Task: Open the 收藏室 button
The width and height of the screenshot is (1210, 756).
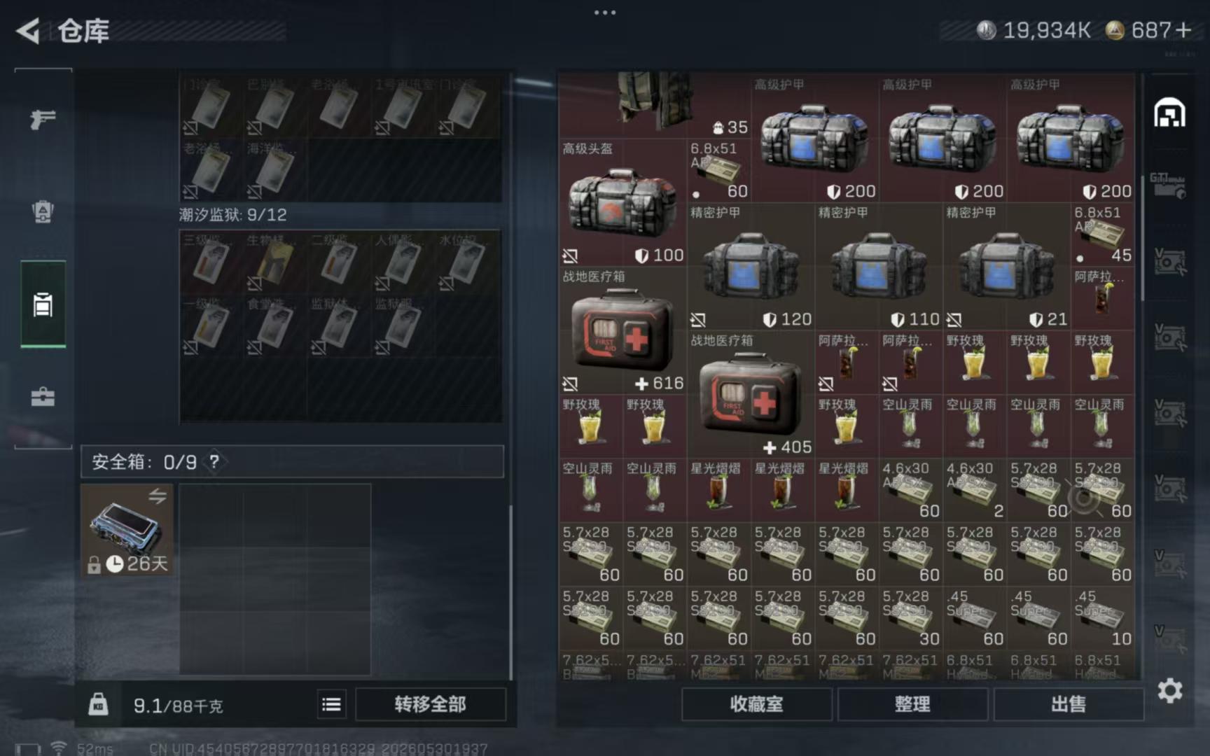Action: pyautogui.click(x=756, y=704)
